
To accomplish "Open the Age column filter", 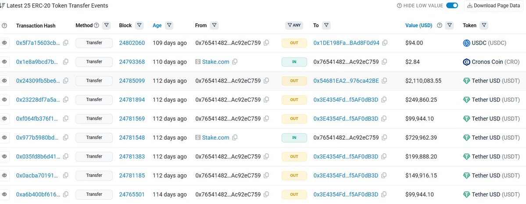I will point(169,25).
